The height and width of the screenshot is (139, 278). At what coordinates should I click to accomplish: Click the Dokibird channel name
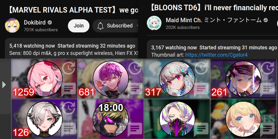point(35,22)
